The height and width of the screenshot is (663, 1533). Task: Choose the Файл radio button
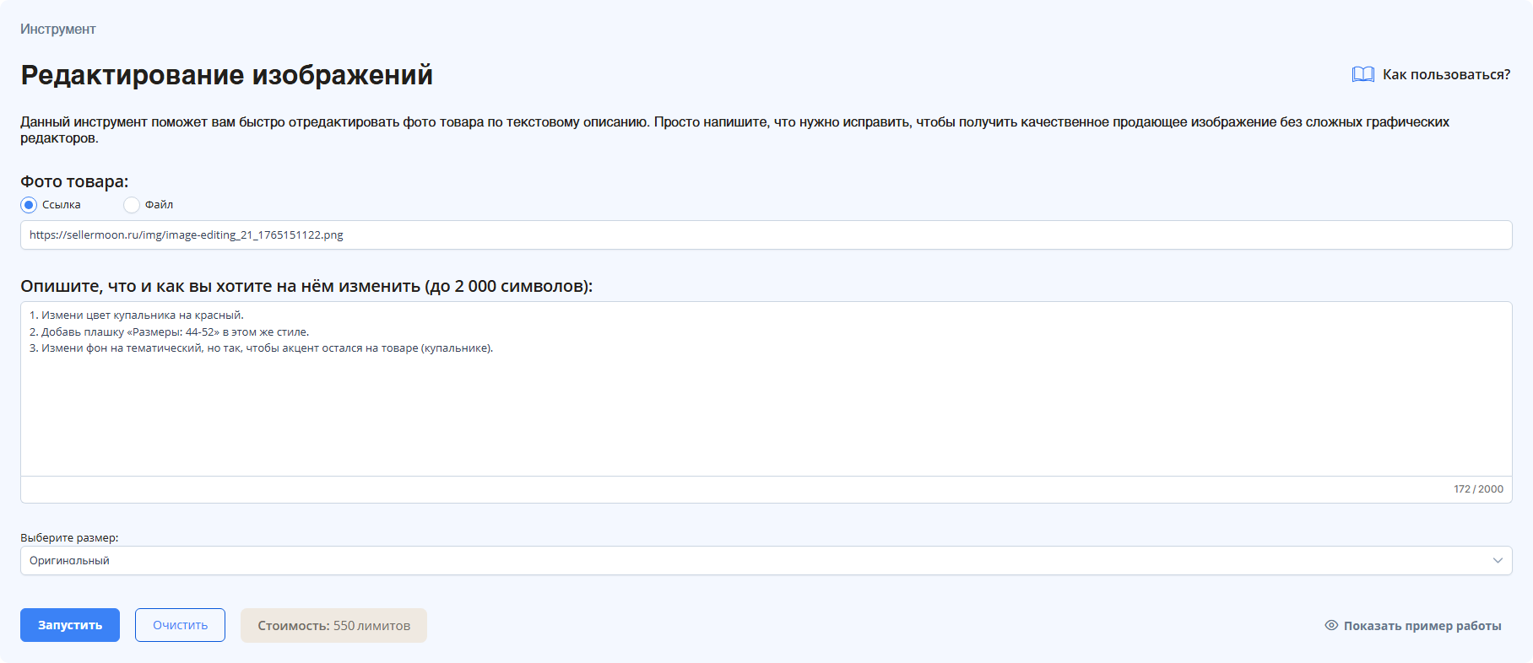point(132,205)
